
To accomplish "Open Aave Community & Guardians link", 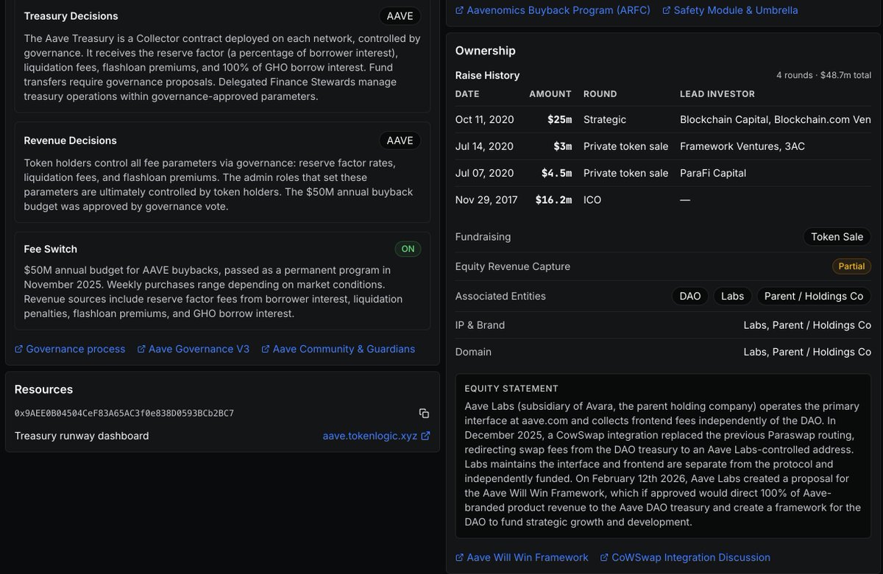I will (x=338, y=349).
